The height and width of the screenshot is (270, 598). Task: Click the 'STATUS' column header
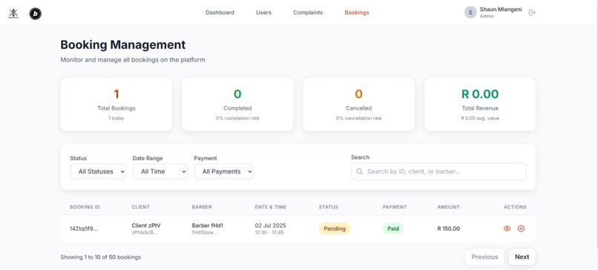tap(329, 207)
